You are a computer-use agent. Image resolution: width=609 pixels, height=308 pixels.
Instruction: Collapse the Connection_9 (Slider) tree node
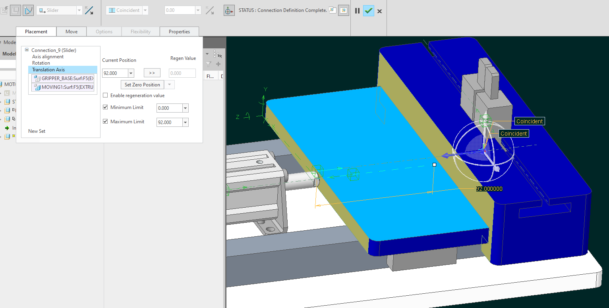tap(27, 50)
